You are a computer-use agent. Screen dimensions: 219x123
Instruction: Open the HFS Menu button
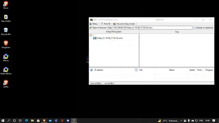coord(93,24)
